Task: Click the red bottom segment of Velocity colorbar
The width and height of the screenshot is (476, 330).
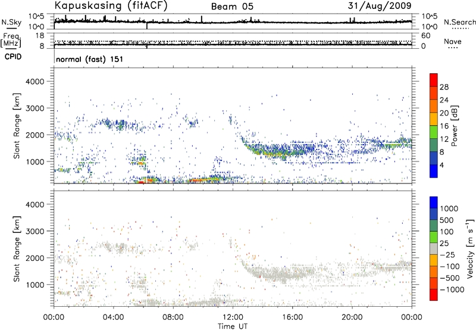Action: [x=434, y=295]
